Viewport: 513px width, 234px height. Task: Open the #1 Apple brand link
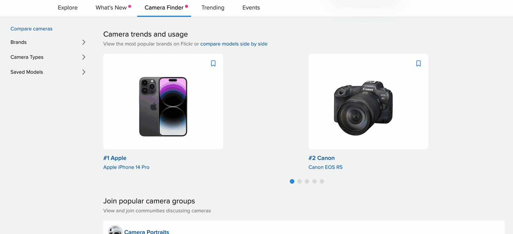[115, 158]
